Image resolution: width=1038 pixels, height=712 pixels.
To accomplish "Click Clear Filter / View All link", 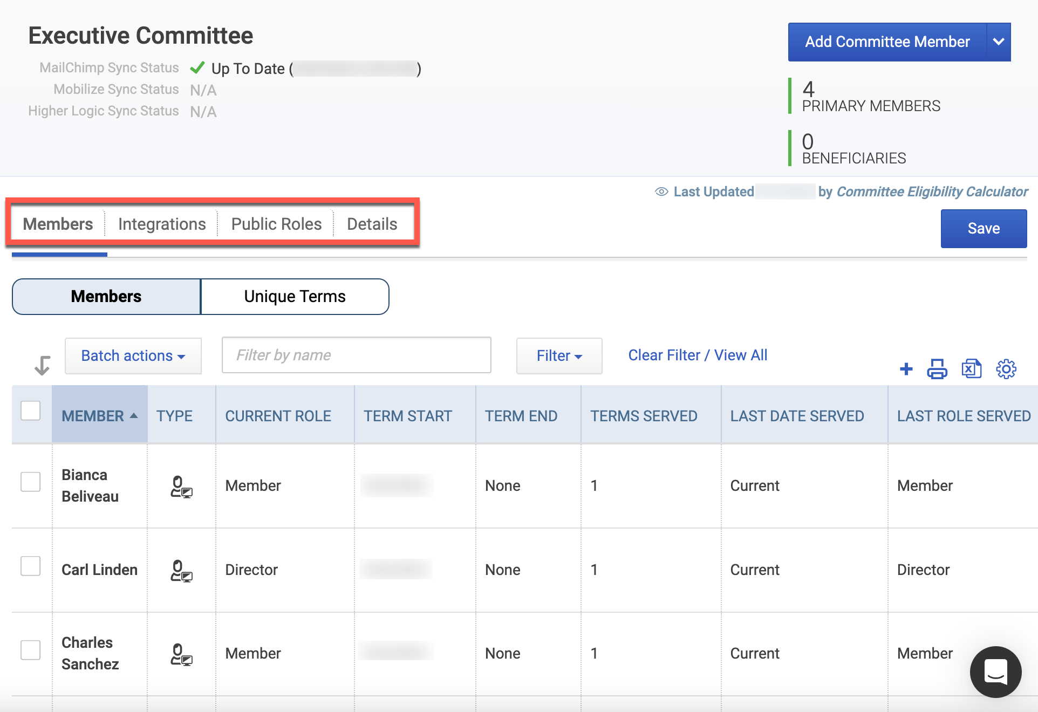I will (x=698, y=355).
